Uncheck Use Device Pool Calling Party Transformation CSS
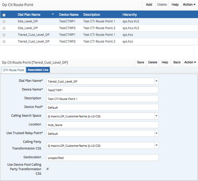Viewport: 198px width, 181px height. [47, 169]
